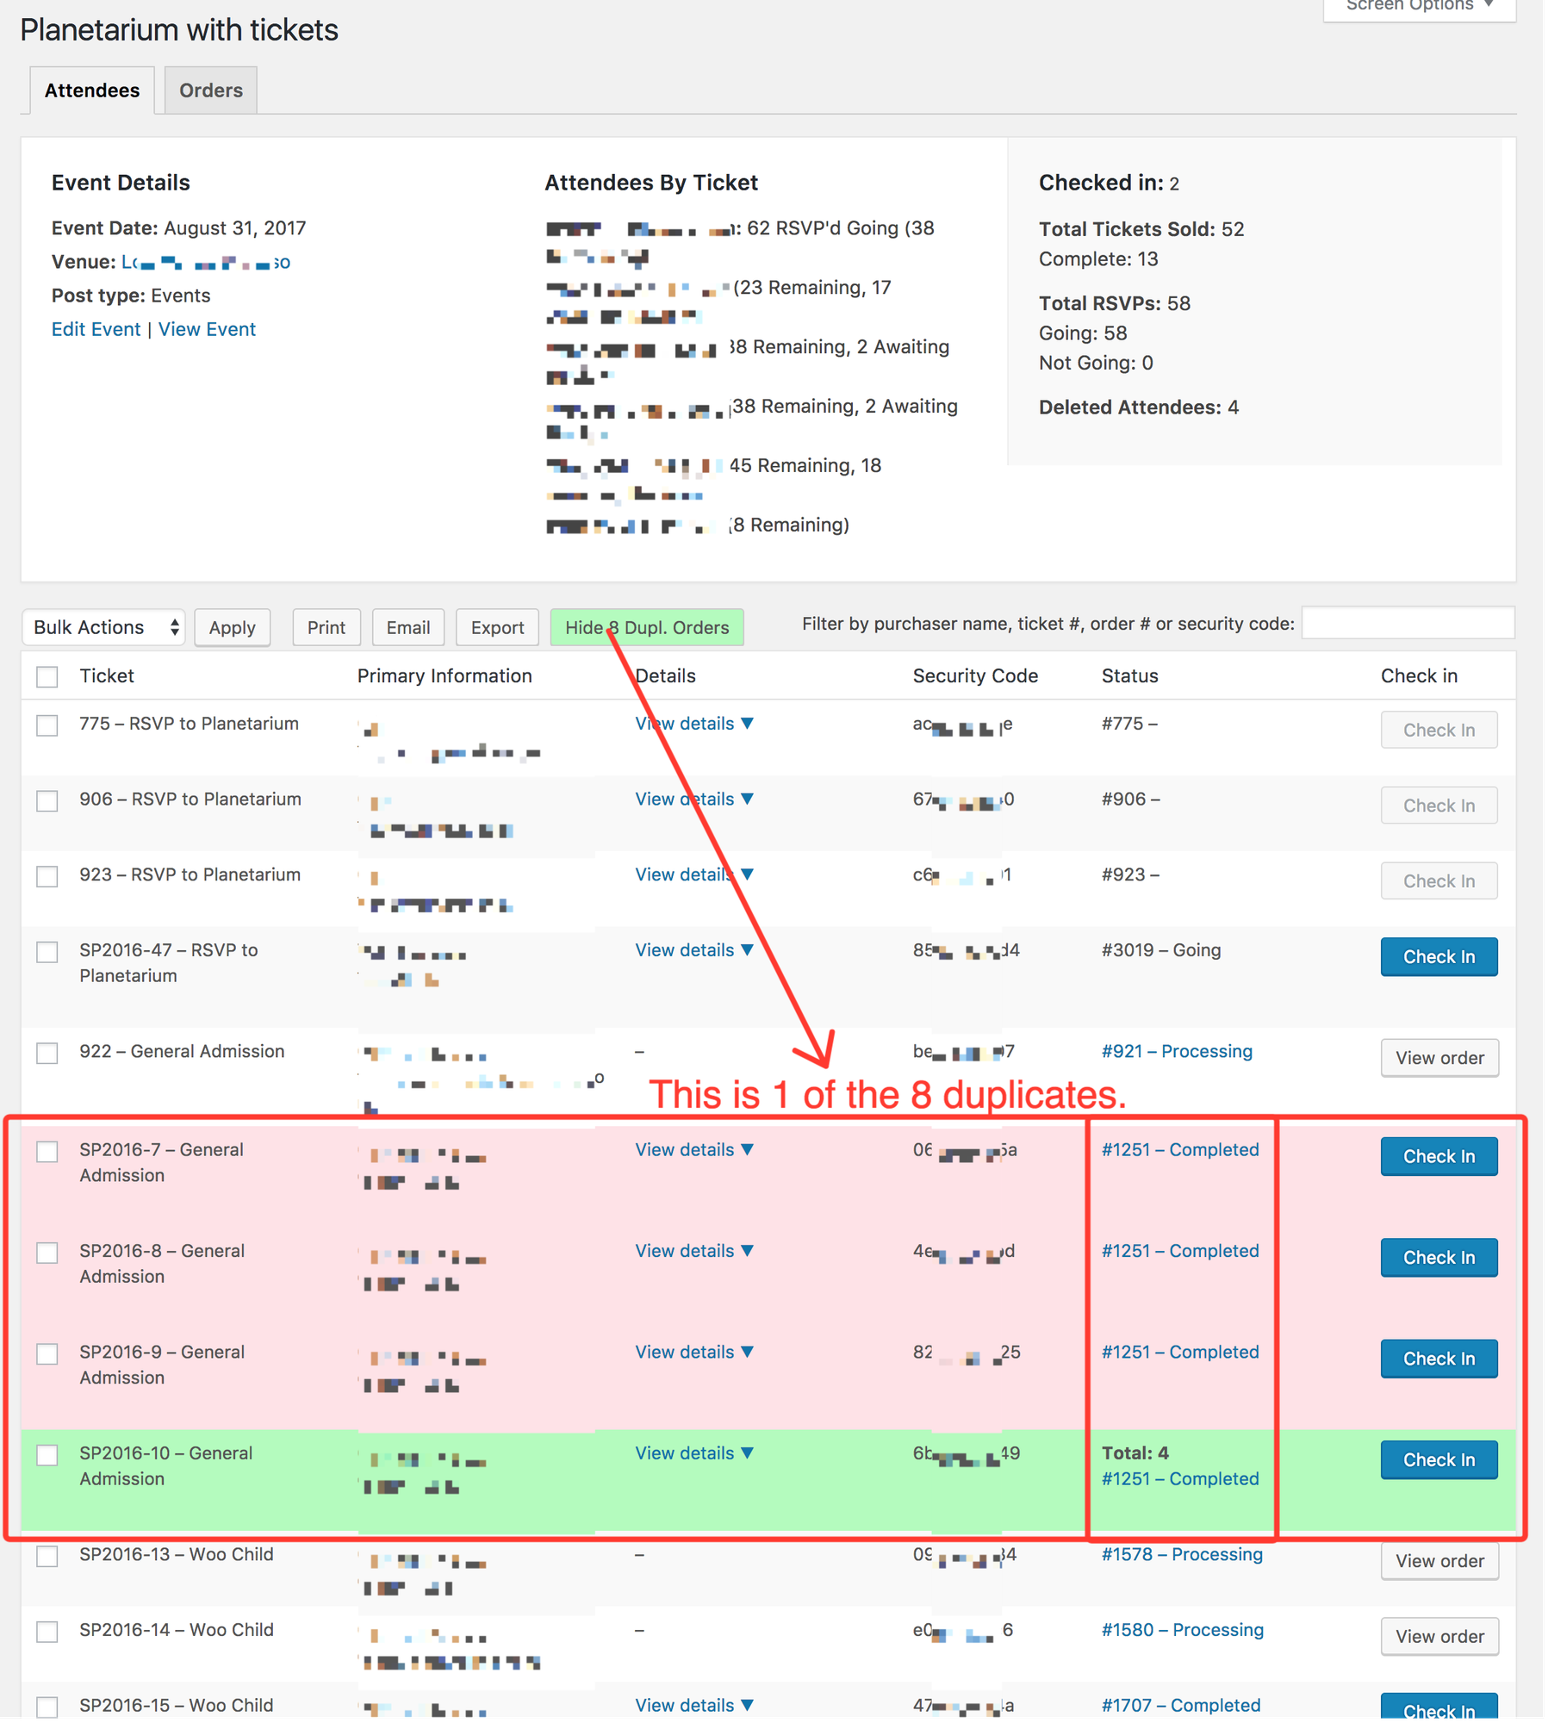
Task: Expand View details for SP2016-10 ticket
Action: [x=693, y=1453]
